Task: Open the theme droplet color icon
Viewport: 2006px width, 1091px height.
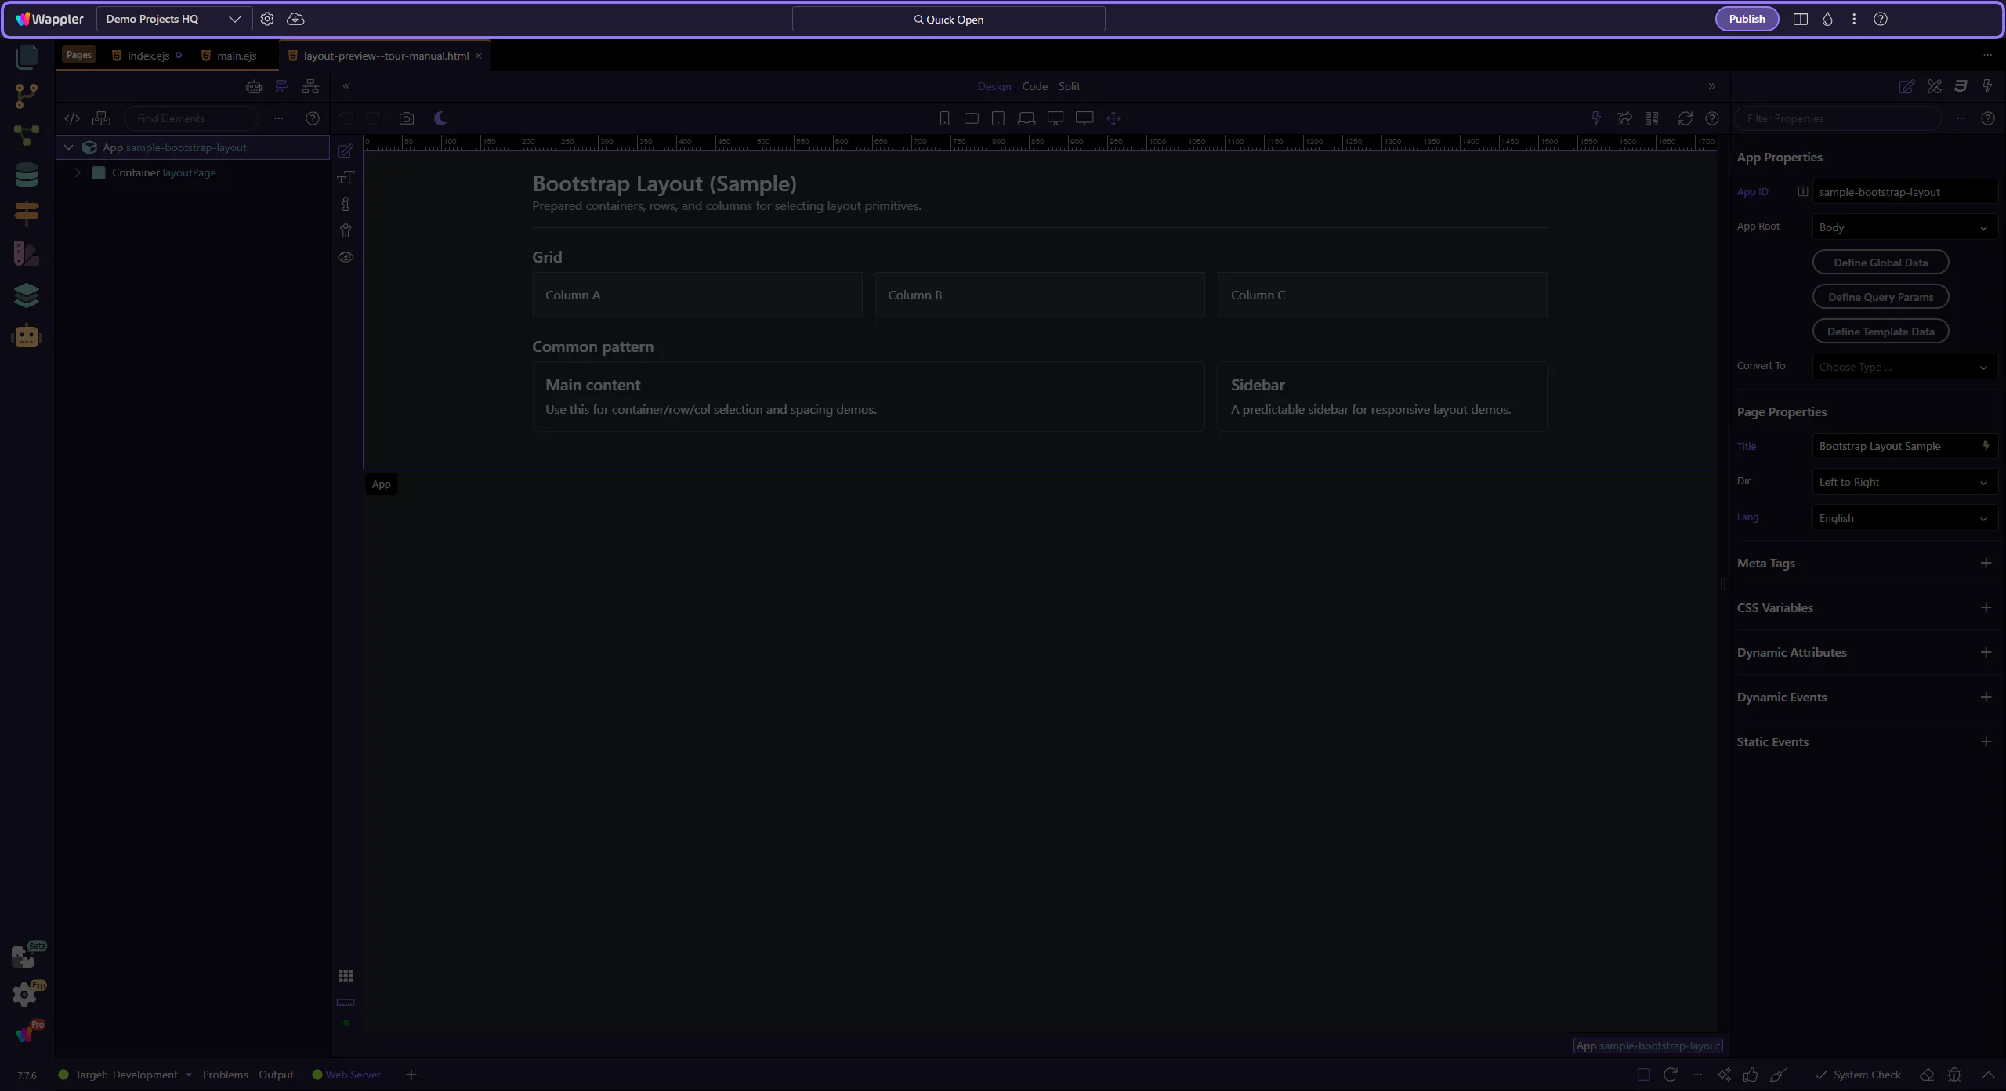Action: (x=1827, y=19)
